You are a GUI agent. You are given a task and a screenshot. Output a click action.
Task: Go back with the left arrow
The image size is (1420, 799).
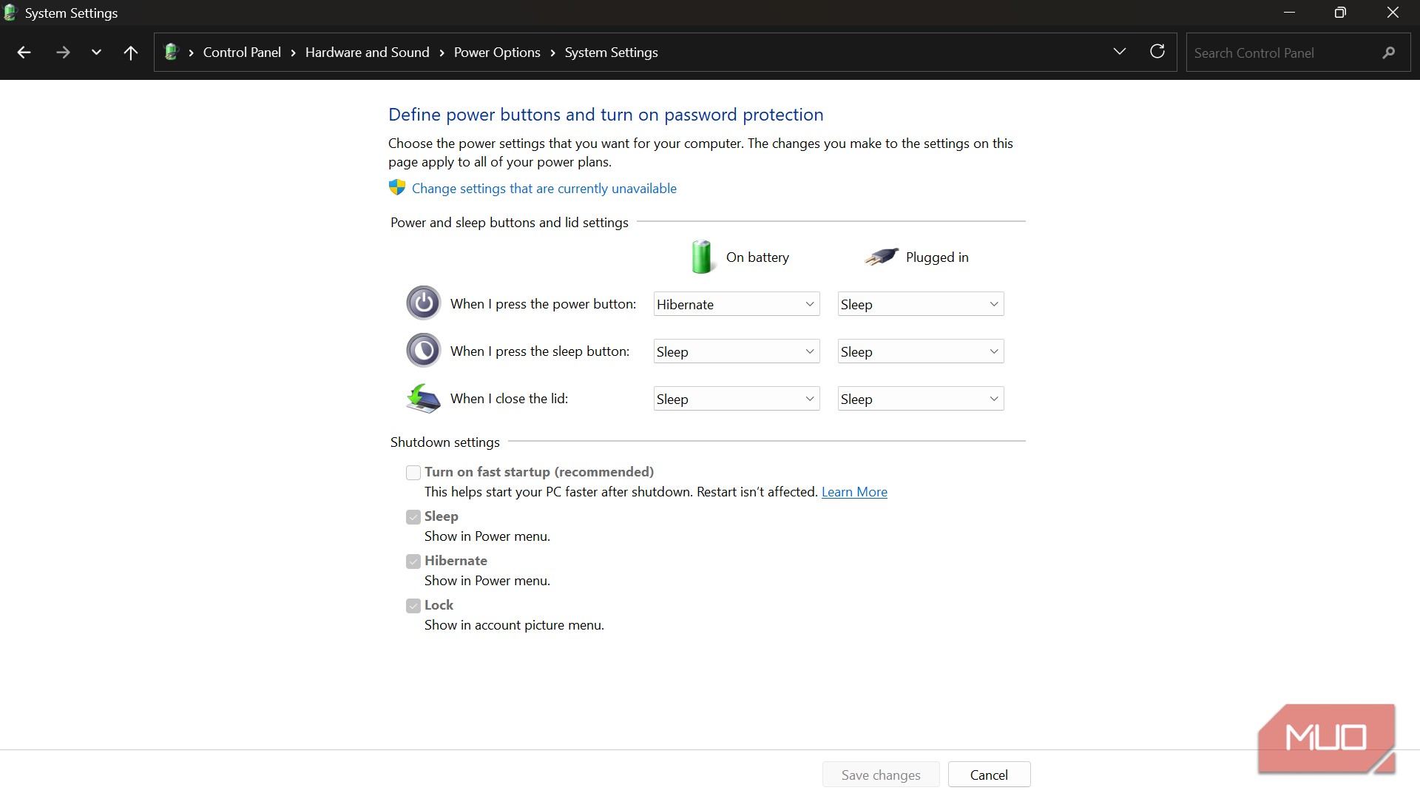24,53
